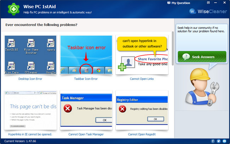
Task: Click the handyman worker with wrench figure
Action: pyautogui.click(x=202, y=87)
